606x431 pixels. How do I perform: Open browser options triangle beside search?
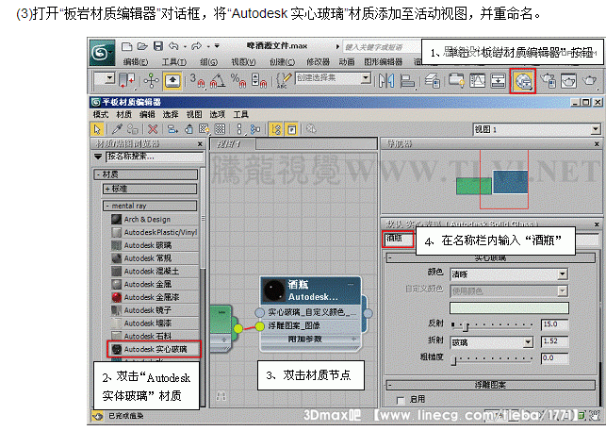tap(98, 157)
